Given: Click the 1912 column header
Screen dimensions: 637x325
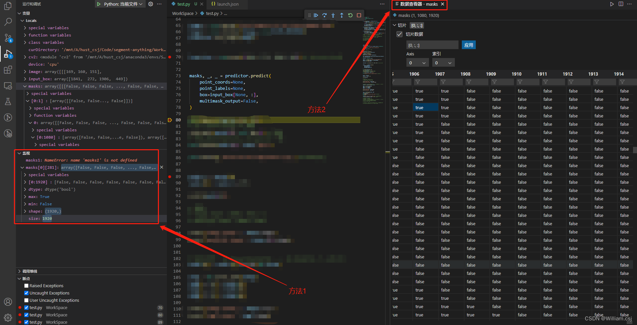Looking at the screenshot, I should (567, 74).
